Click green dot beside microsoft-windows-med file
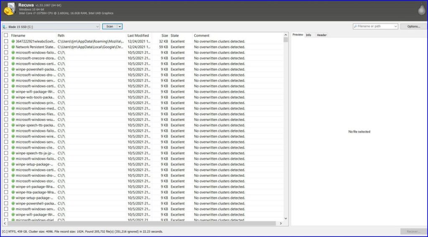Image resolution: width=428 pixels, height=237 pixels. pos(13,108)
